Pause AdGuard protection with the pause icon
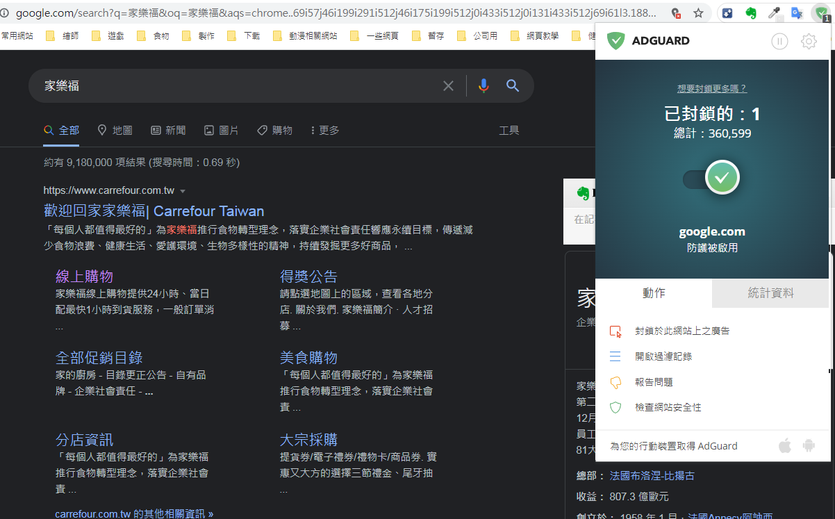This screenshot has width=835, height=519. point(779,42)
